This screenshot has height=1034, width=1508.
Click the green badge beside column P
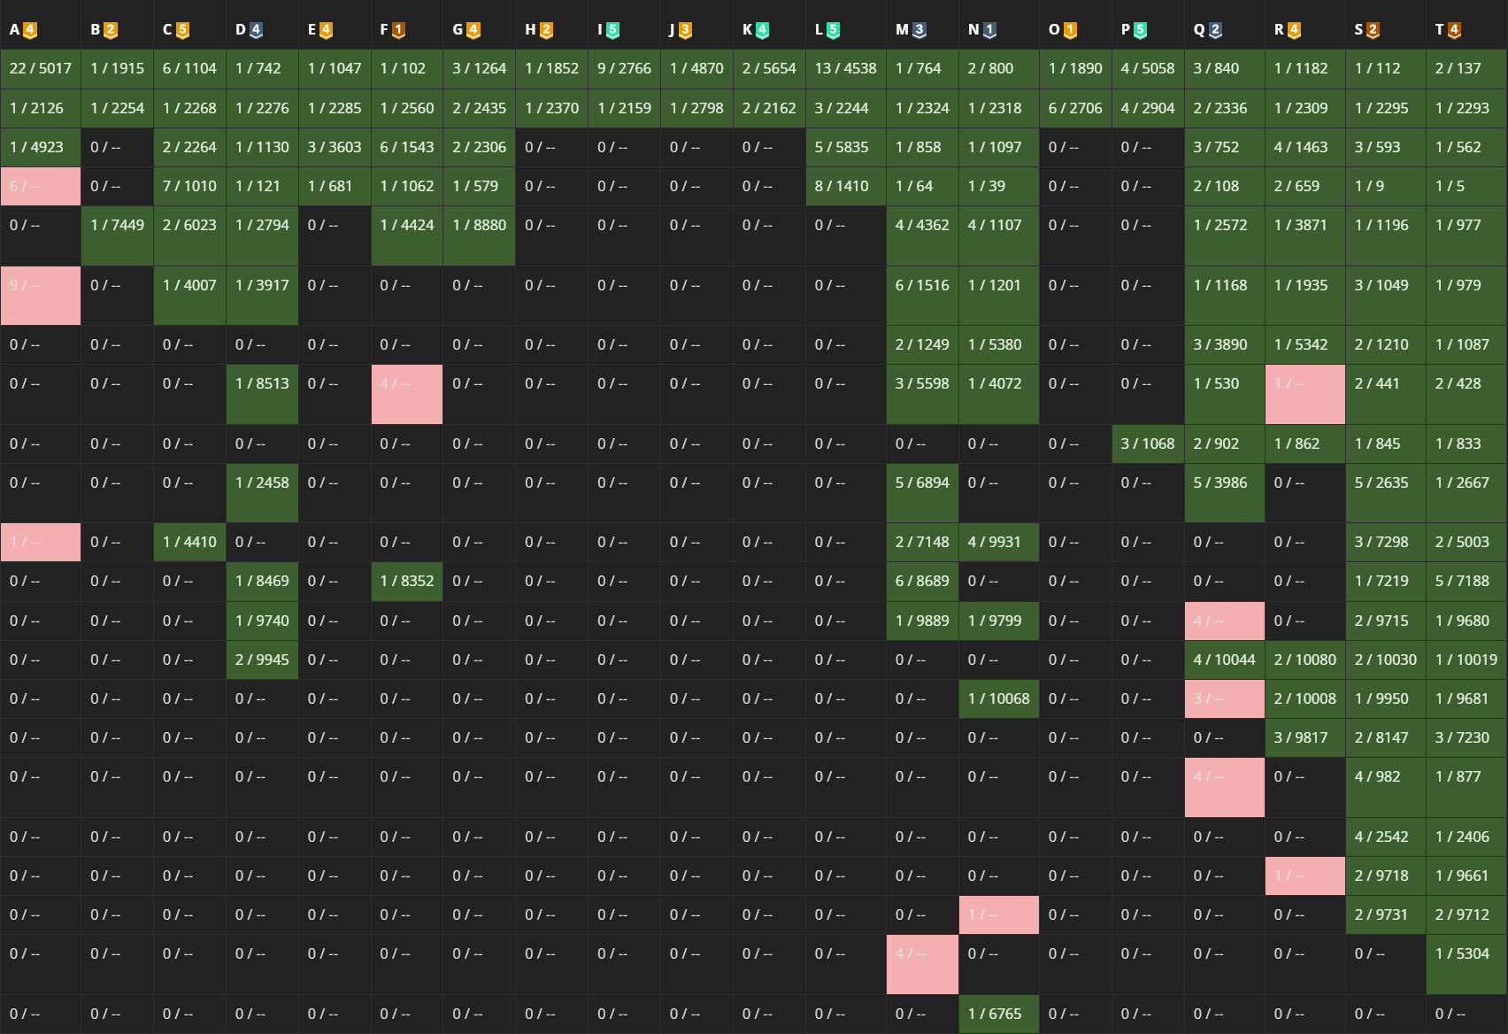pos(1140,30)
